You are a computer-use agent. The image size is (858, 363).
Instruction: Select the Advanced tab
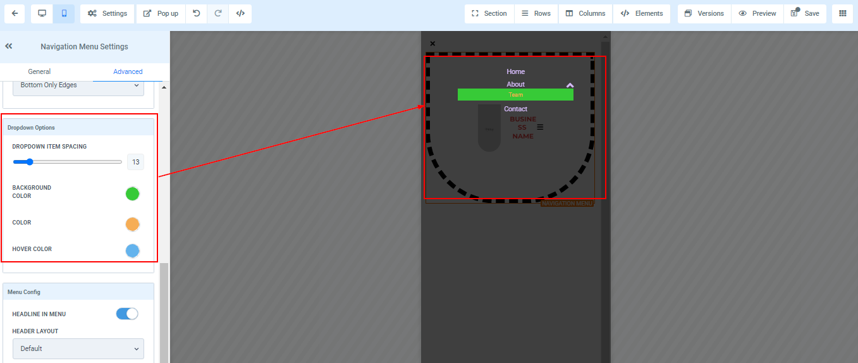pyautogui.click(x=128, y=71)
